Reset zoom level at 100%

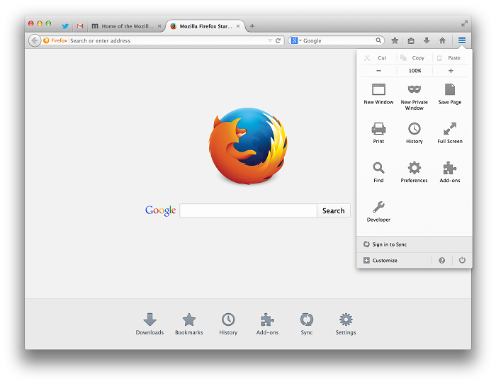click(415, 71)
